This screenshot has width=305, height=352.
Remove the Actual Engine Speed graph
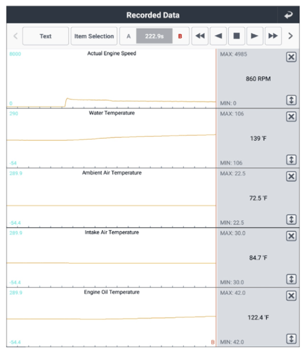coord(291,57)
